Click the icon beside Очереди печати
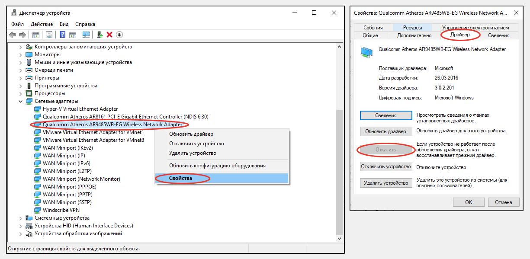Viewport: 530px width, 259px height. pos(29,70)
